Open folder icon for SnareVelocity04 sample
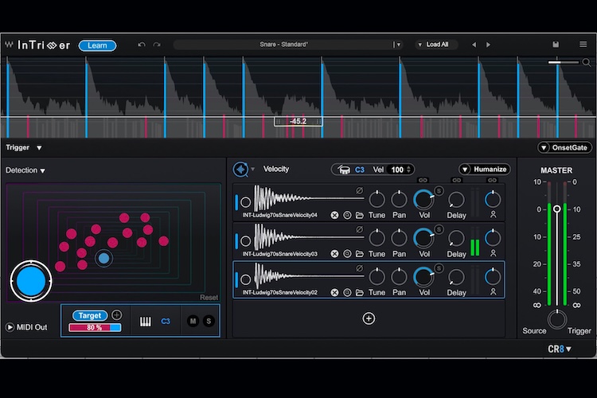 coord(360,215)
